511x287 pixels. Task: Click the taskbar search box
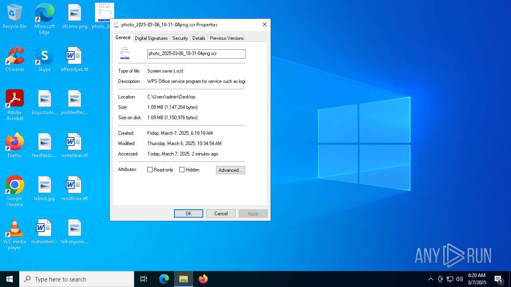tap(77, 279)
